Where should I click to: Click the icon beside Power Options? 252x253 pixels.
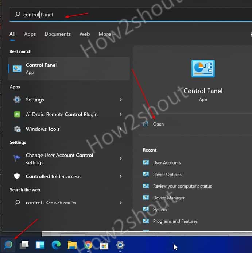coord(146,174)
